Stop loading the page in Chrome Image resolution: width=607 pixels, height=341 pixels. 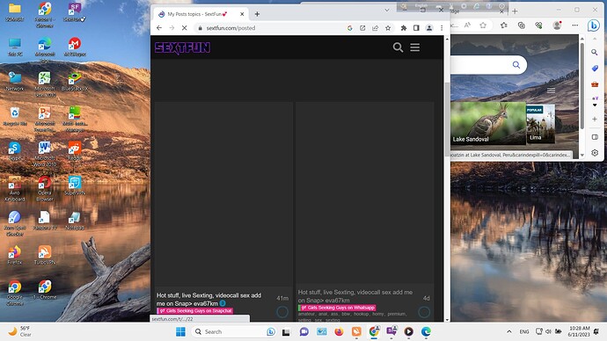[x=184, y=28]
